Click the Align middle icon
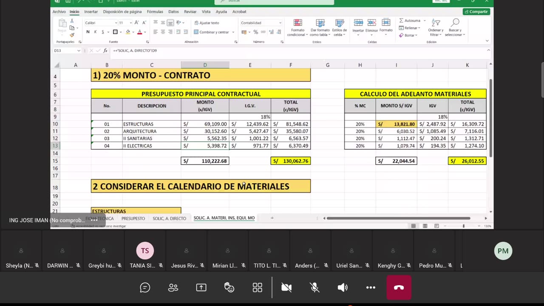The width and height of the screenshot is (544, 306). (x=163, y=23)
